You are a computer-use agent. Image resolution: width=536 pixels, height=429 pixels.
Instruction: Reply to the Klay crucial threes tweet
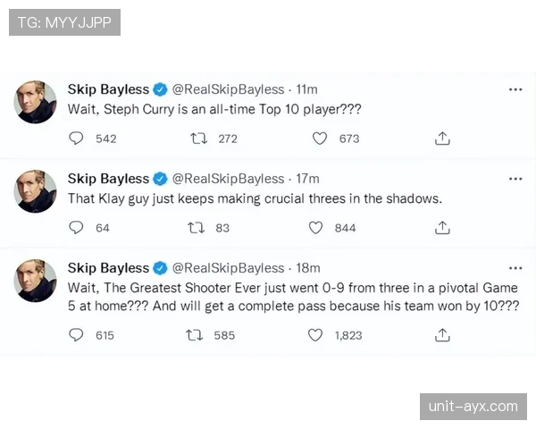tap(77, 228)
